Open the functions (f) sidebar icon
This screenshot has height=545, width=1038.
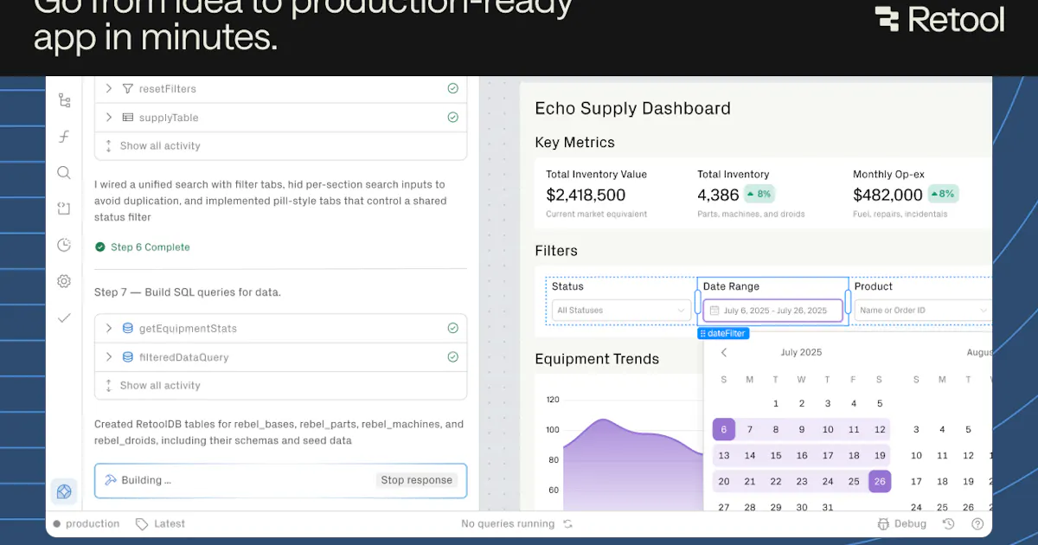tap(64, 137)
